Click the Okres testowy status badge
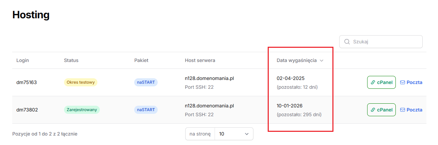 tap(81, 82)
